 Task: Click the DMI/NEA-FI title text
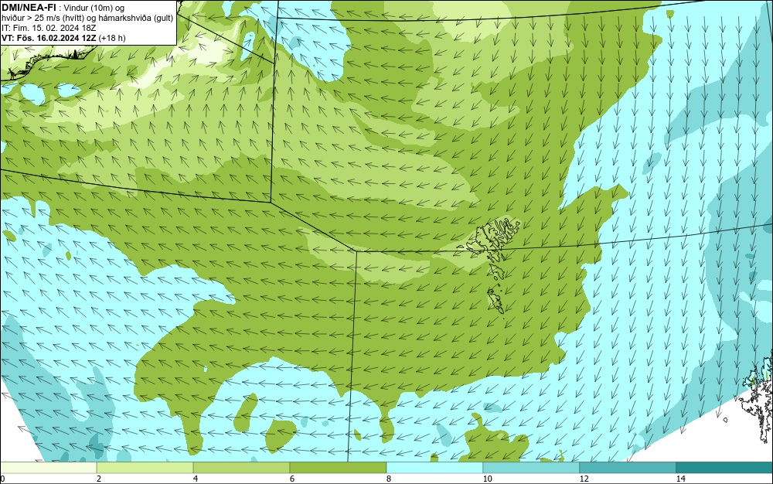[29, 7]
